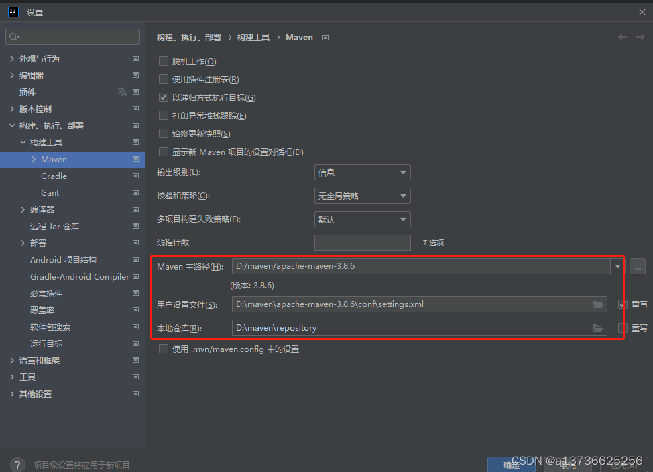The image size is (653, 472).
Task: Click the project-level icon next to Gradle
Action: (x=136, y=176)
